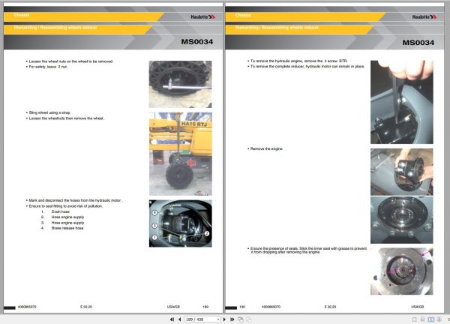Click page number 189 in left footer

[x=205, y=307]
